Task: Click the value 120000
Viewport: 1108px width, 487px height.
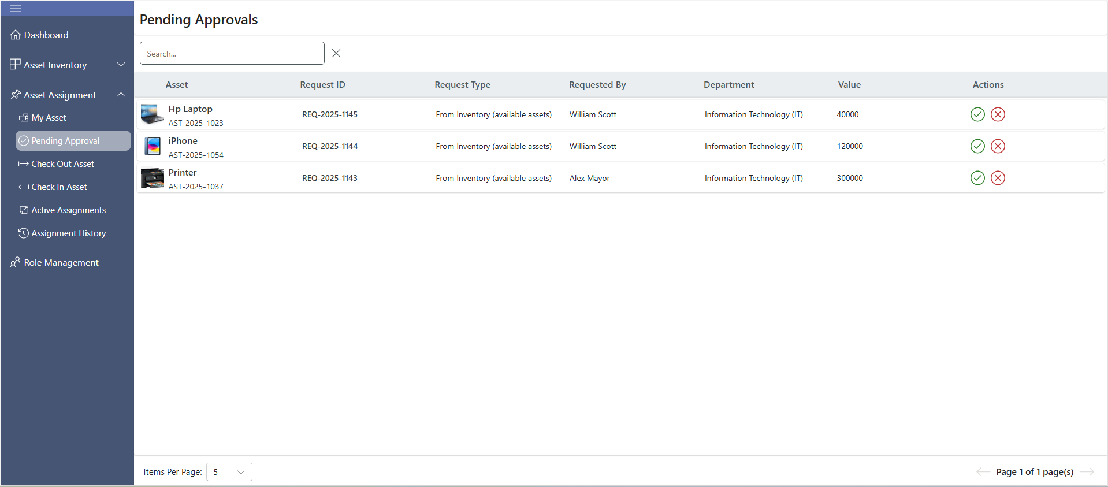Action: click(x=850, y=146)
